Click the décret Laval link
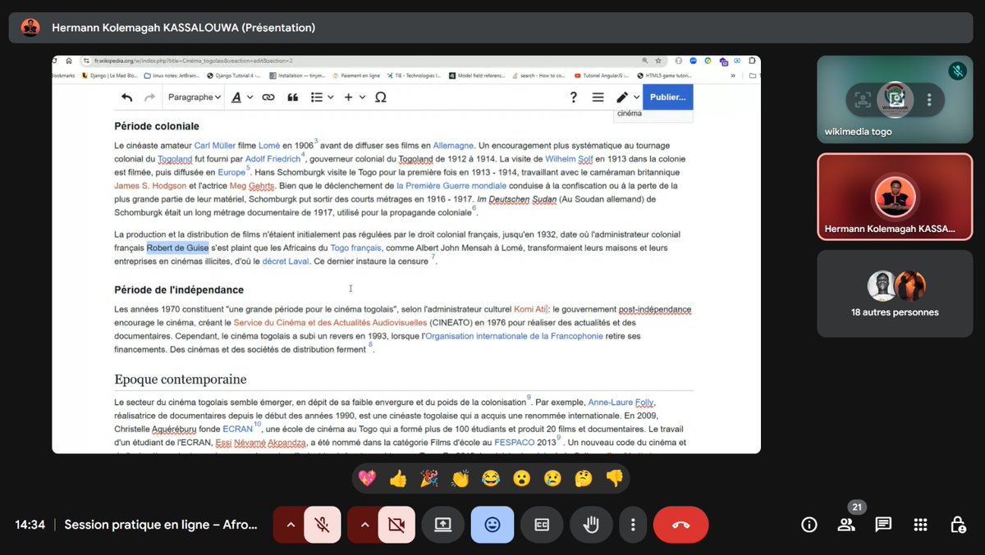The image size is (985, 555). 286,262
